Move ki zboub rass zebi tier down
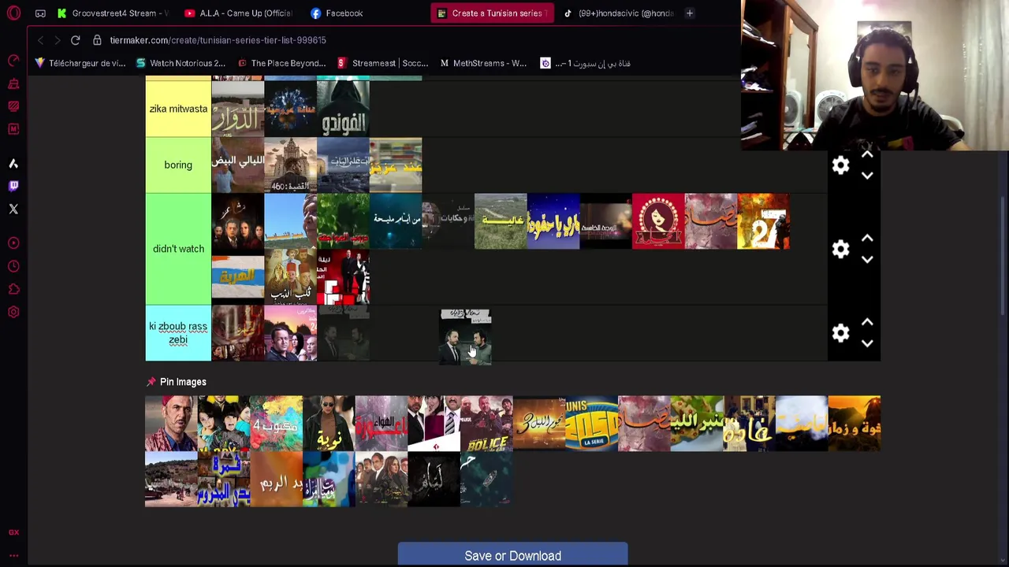The image size is (1009, 567). tap(867, 343)
